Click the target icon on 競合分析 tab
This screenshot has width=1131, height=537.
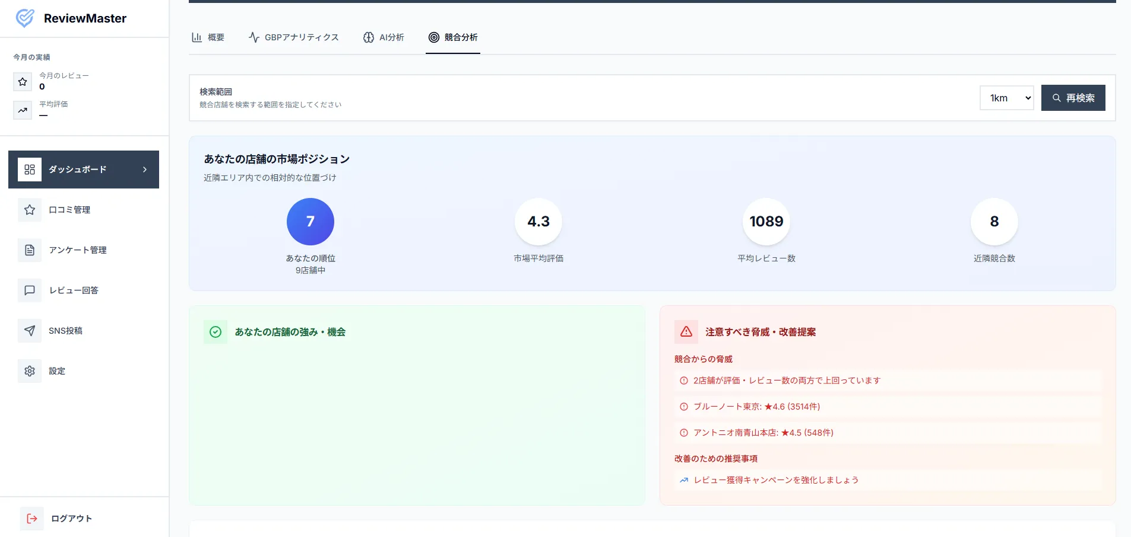pyautogui.click(x=434, y=37)
